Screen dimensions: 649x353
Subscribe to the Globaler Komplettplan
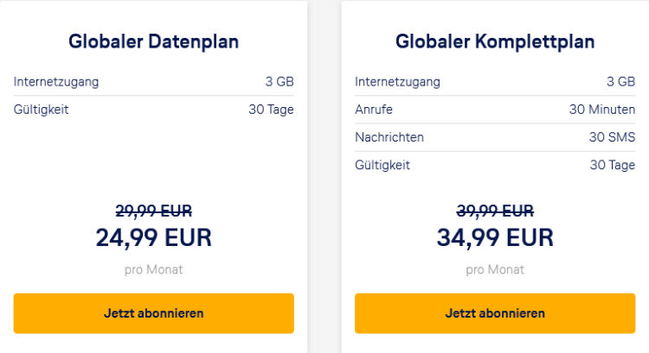coord(495,313)
